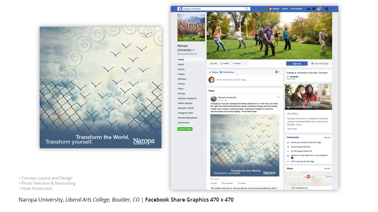Click Wendy's profile avatar in top bar
378x212 pixels.
[270, 8]
